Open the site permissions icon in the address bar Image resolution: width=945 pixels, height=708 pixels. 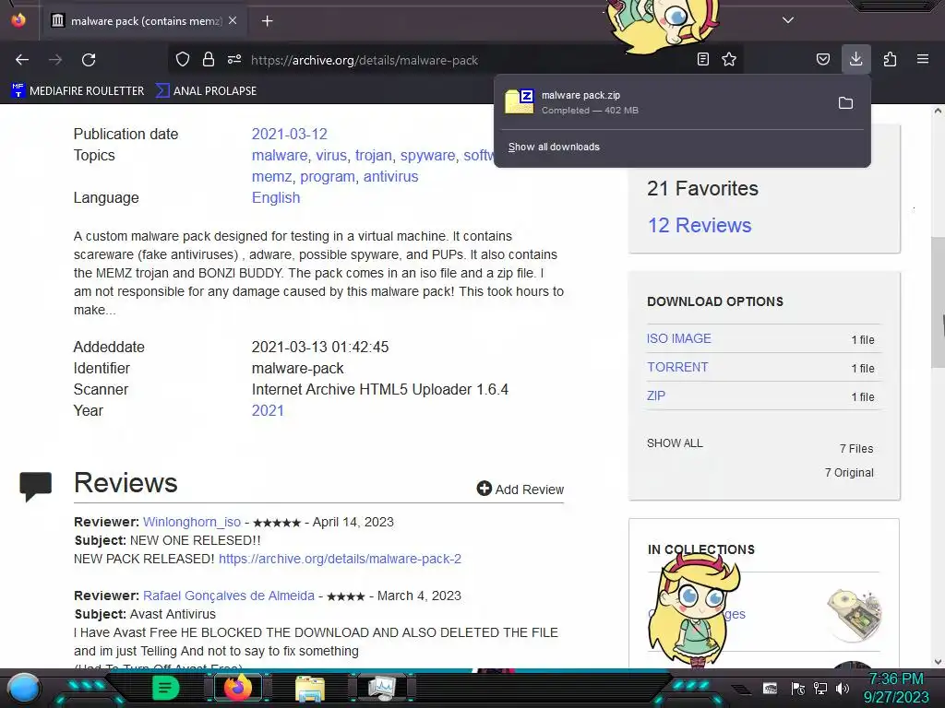(234, 59)
